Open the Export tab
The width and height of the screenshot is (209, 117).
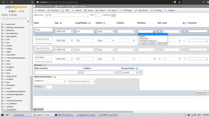coord(101,10)
